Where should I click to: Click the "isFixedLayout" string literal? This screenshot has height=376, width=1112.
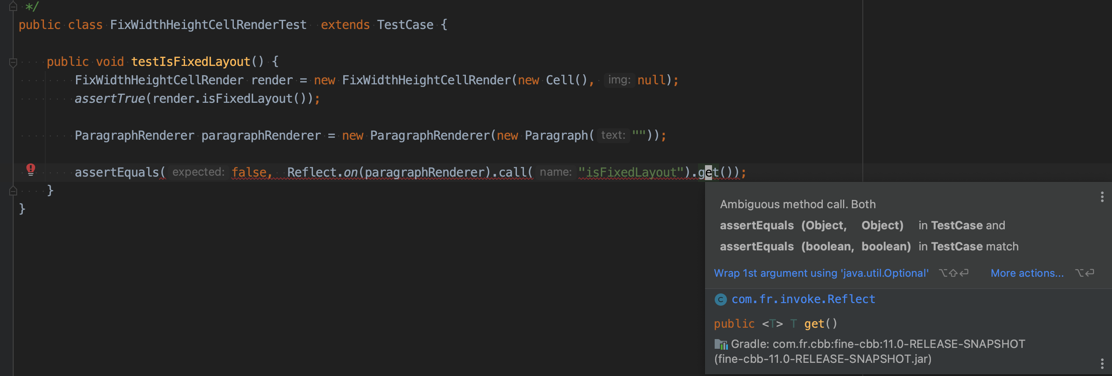[631, 173]
